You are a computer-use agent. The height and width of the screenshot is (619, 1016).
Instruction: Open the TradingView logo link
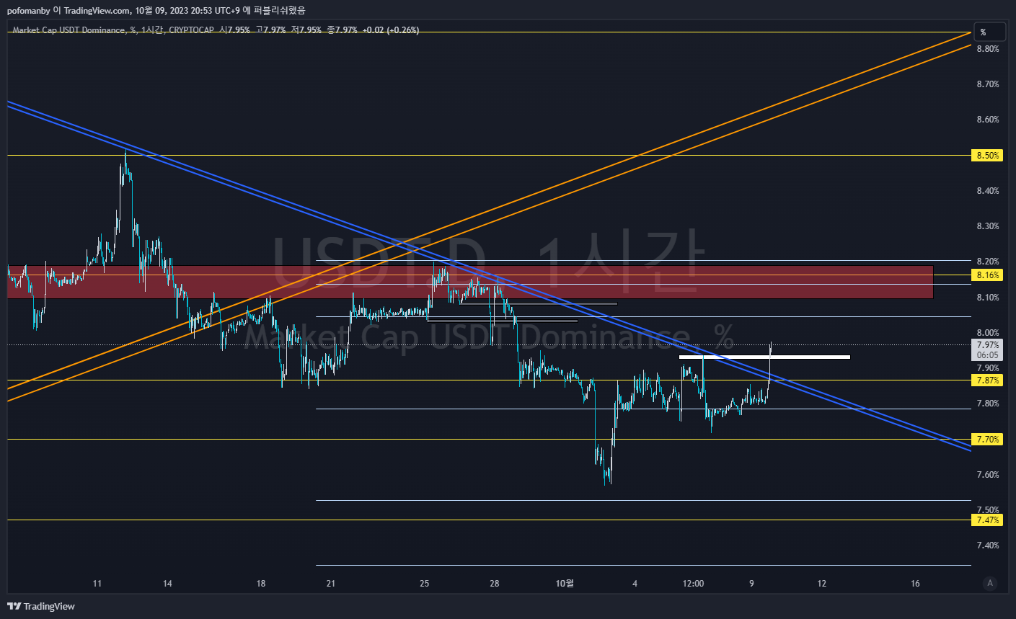tap(41, 606)
